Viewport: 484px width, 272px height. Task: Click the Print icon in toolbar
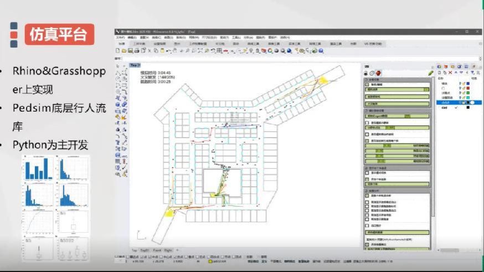tap(136, 51)
